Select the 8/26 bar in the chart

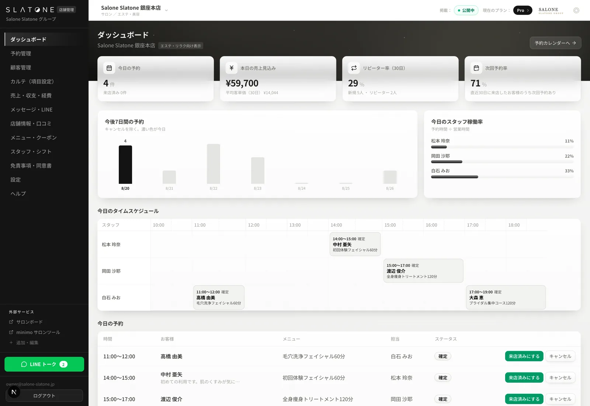tap(390, 177)
